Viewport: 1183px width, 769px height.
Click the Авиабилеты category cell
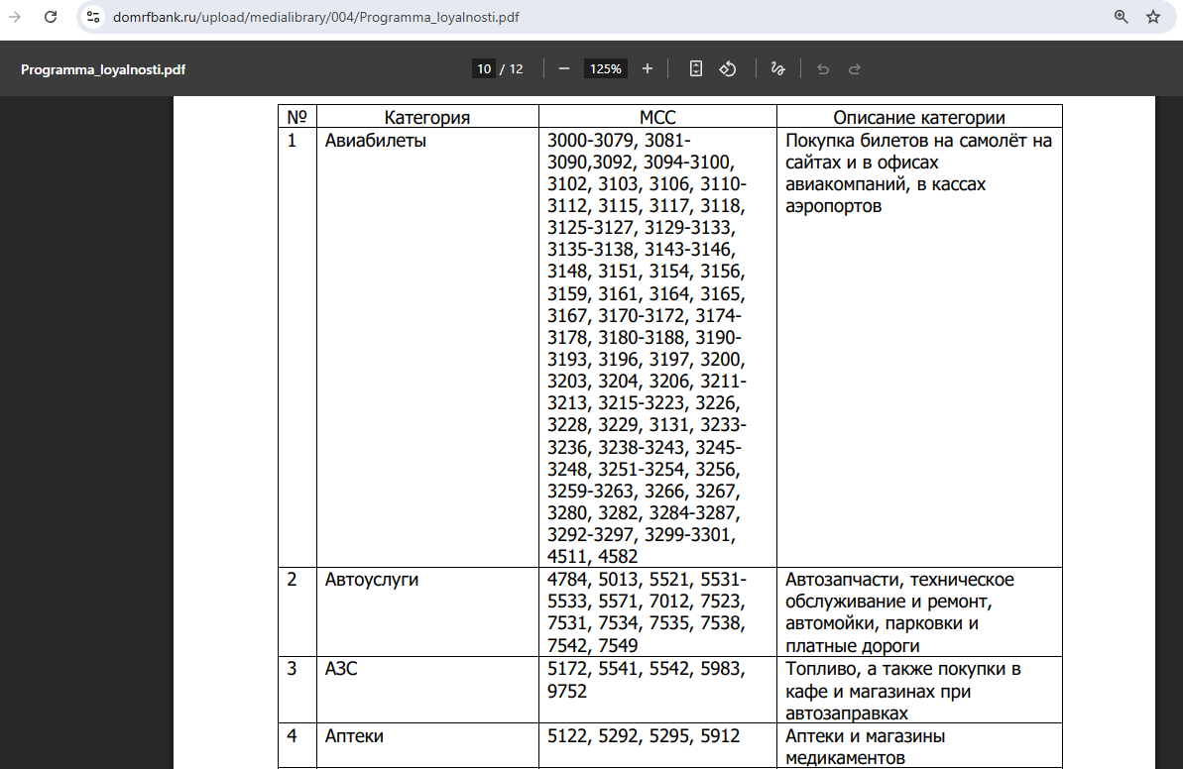click(376, 141)
